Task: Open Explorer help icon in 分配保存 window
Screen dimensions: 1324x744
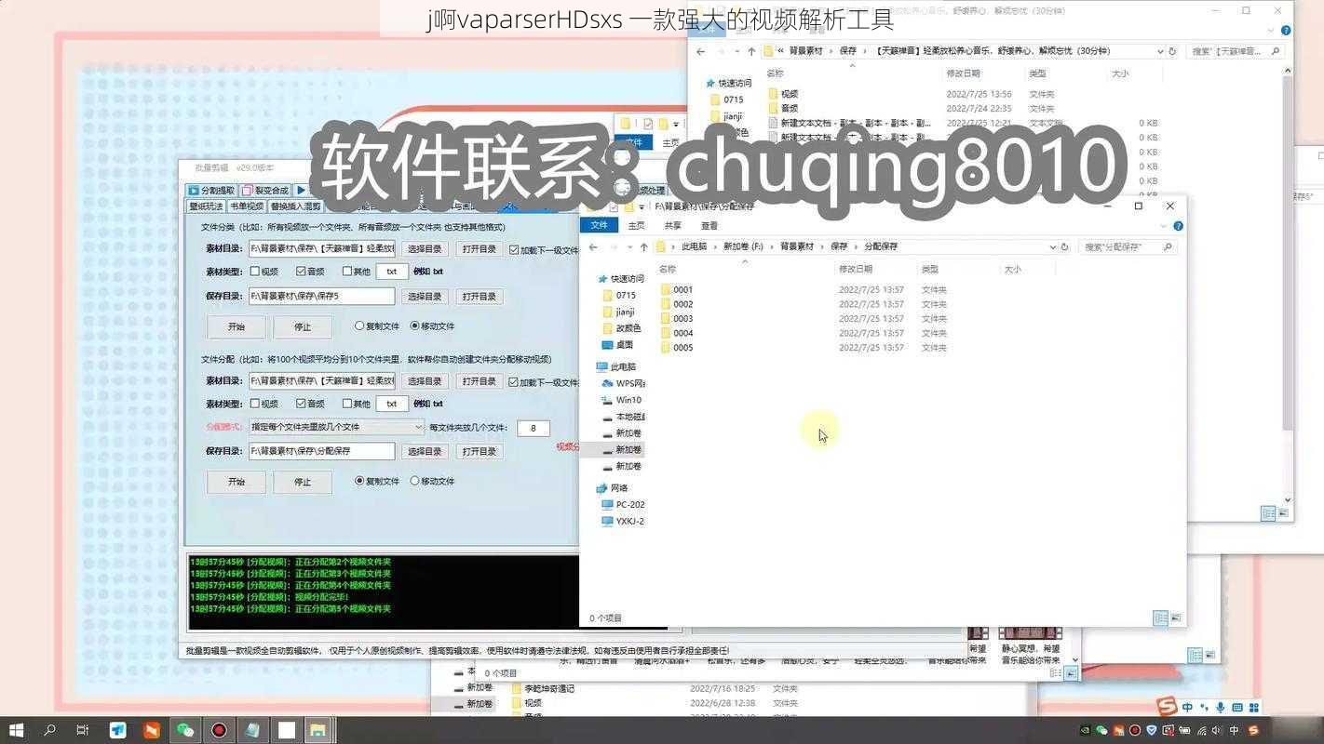Action: coord(1178,226)
